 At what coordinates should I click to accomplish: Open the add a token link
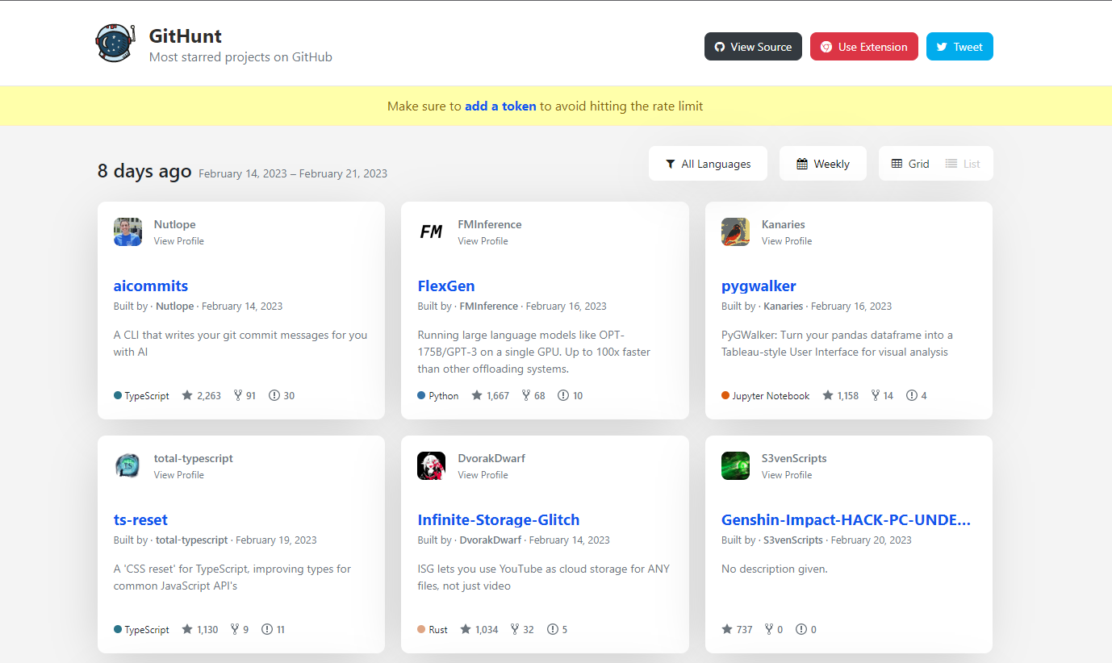coord(500,106)
